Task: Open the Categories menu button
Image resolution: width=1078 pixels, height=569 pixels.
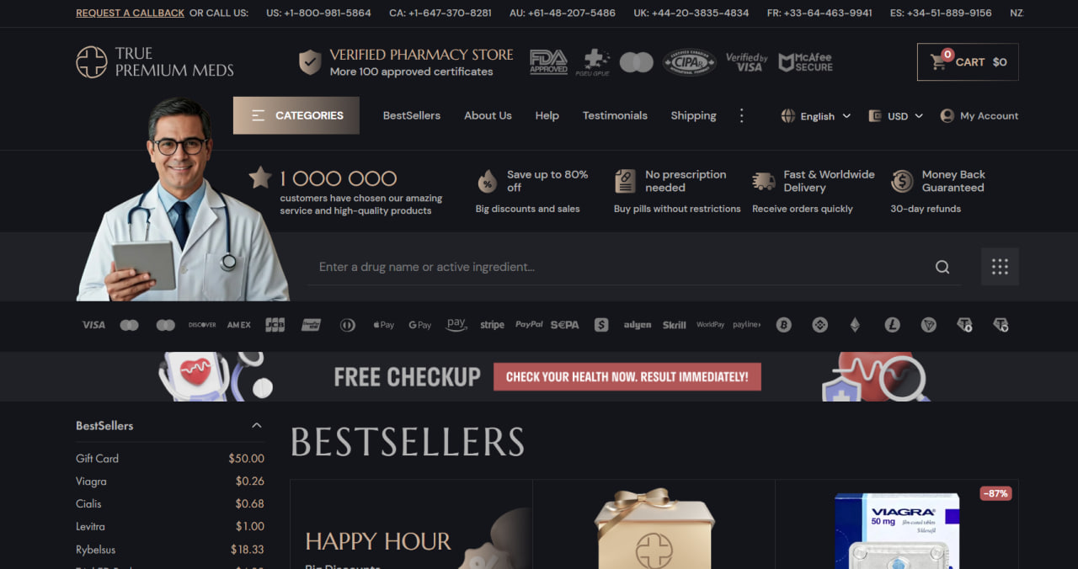Action: (296, 115)
